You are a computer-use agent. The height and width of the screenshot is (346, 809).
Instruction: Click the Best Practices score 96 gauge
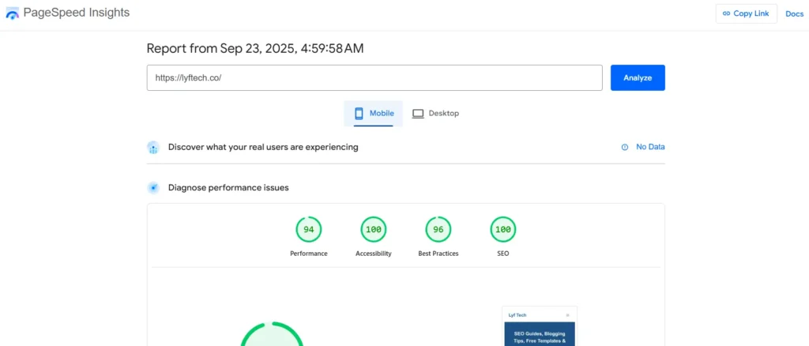coord(438,230)
